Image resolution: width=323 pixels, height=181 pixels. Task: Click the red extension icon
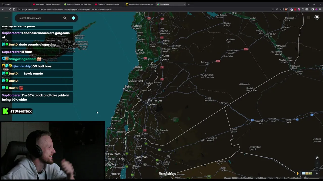point(295,9)
